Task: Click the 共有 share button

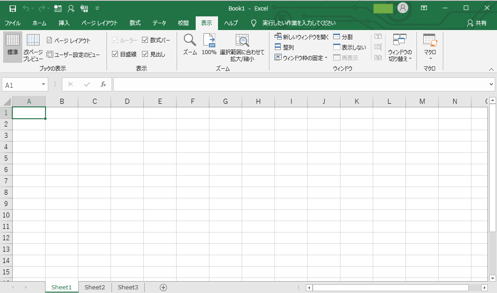Action: click(x=477, y=23)
